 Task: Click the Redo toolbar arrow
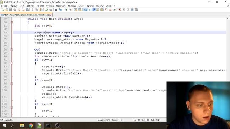(x=50, y=10)
